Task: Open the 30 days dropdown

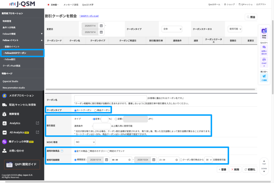Action: [x=208, y=160]
